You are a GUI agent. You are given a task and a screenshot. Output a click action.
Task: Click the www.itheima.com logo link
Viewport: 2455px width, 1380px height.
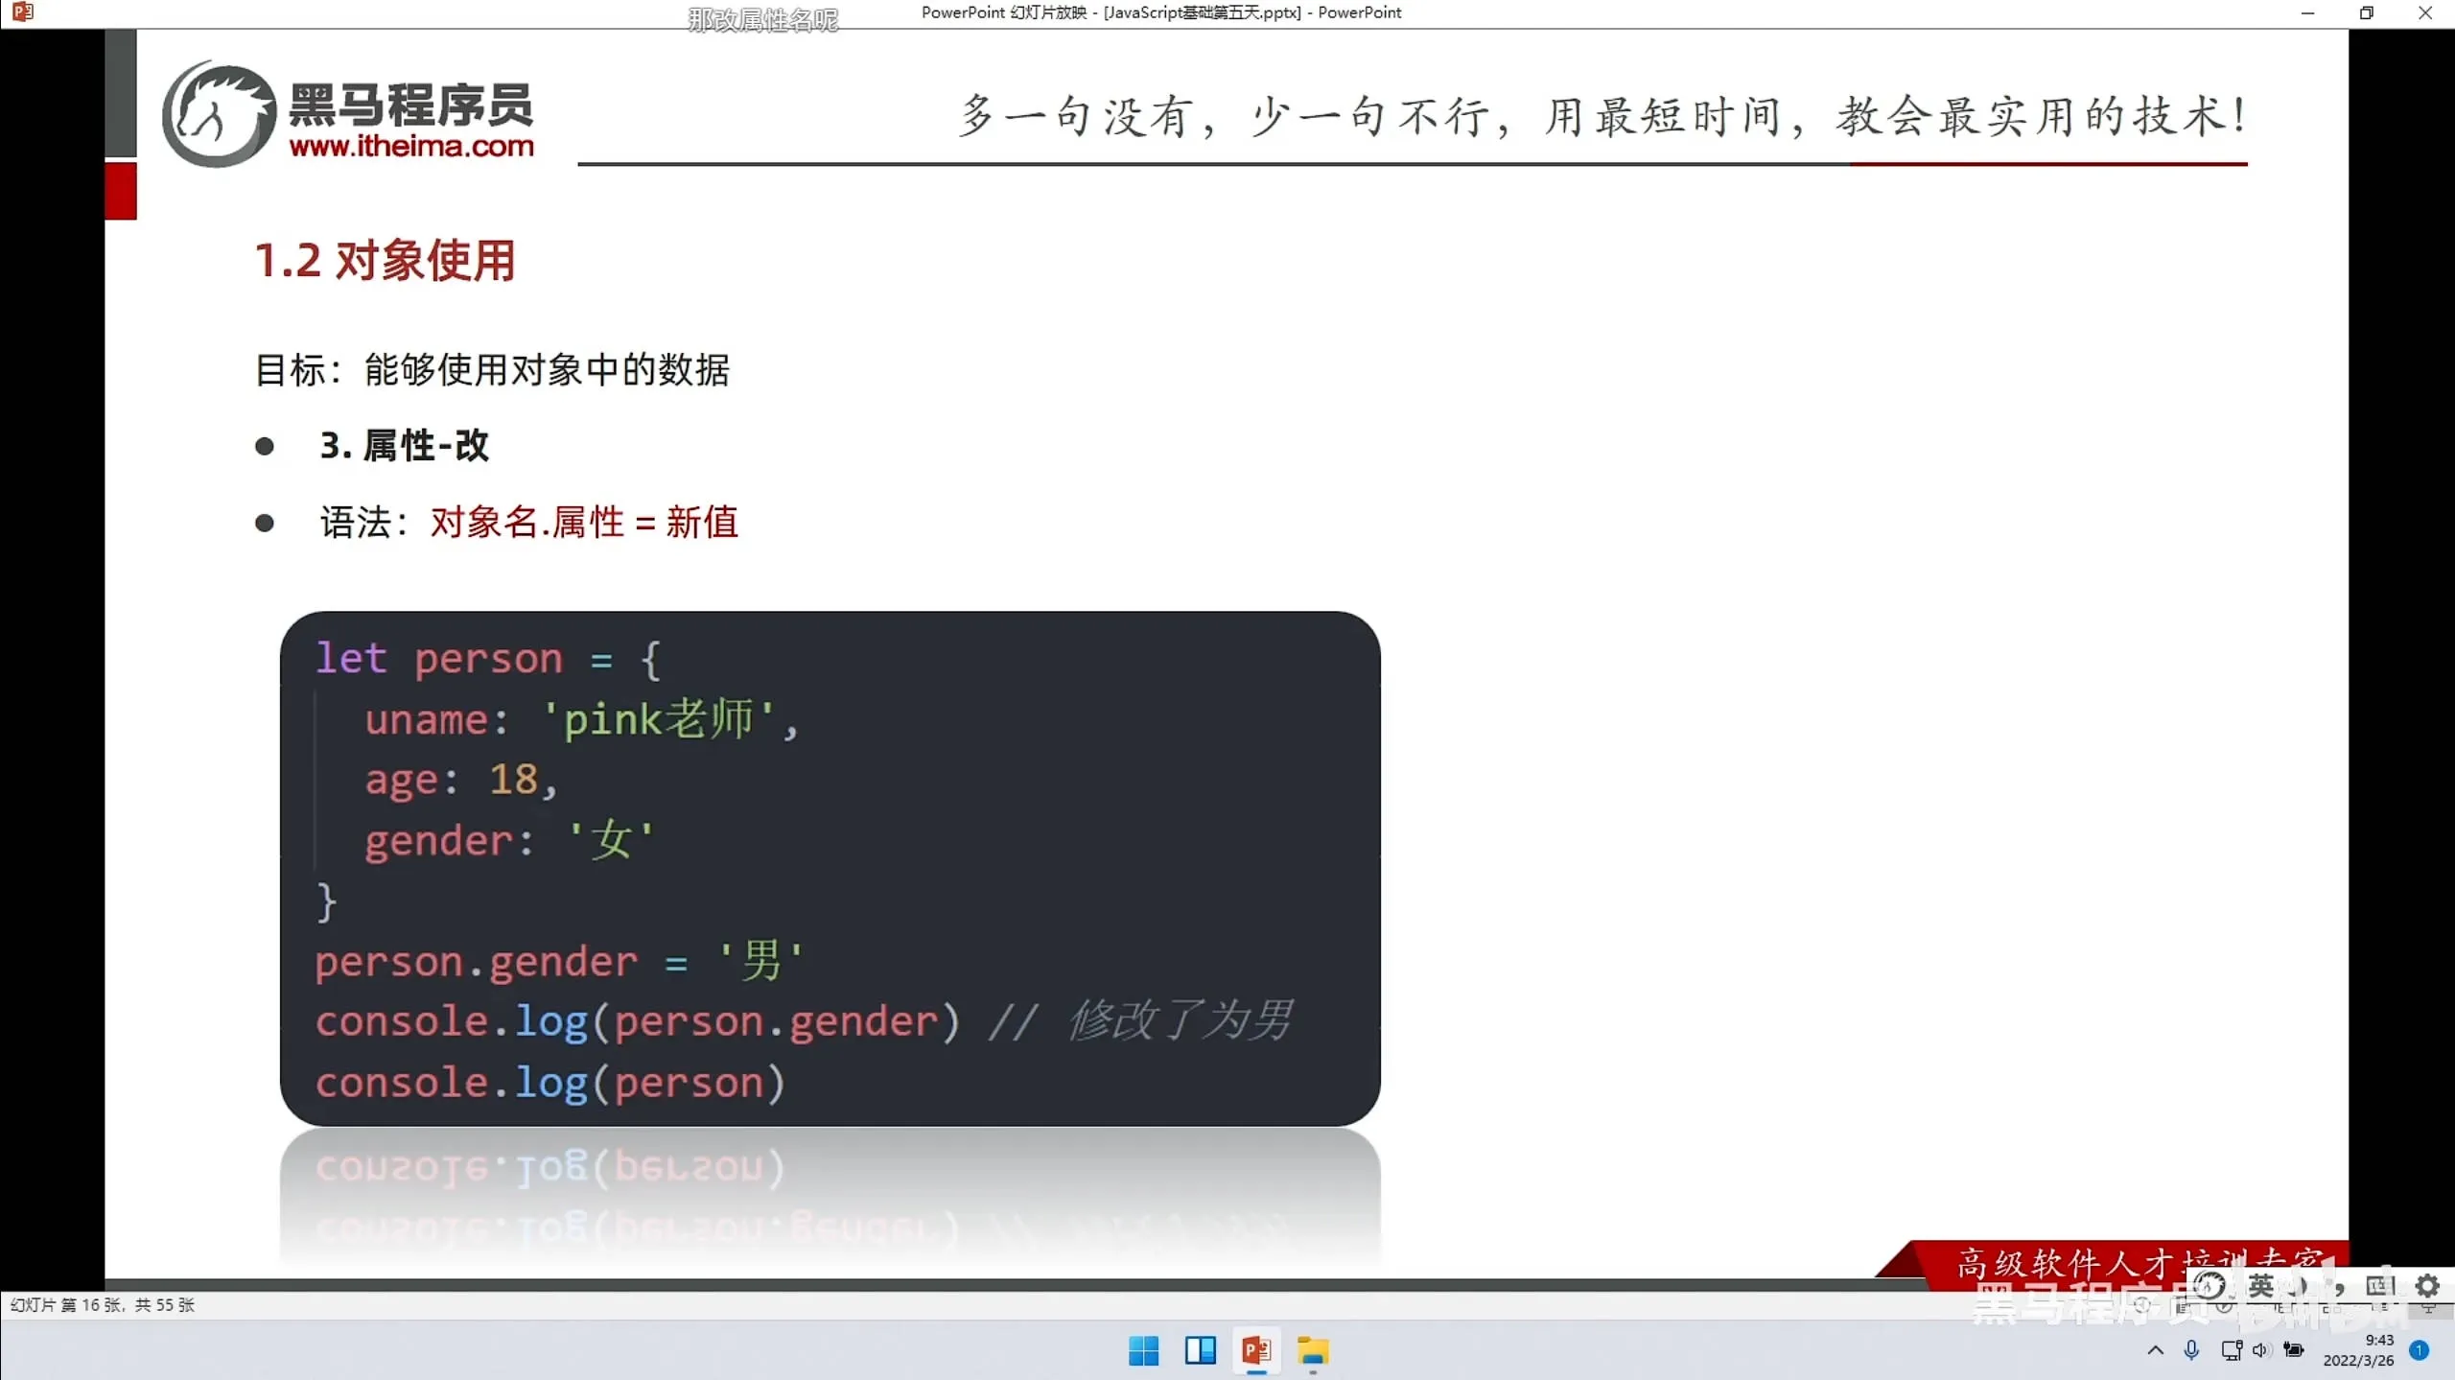411,147
